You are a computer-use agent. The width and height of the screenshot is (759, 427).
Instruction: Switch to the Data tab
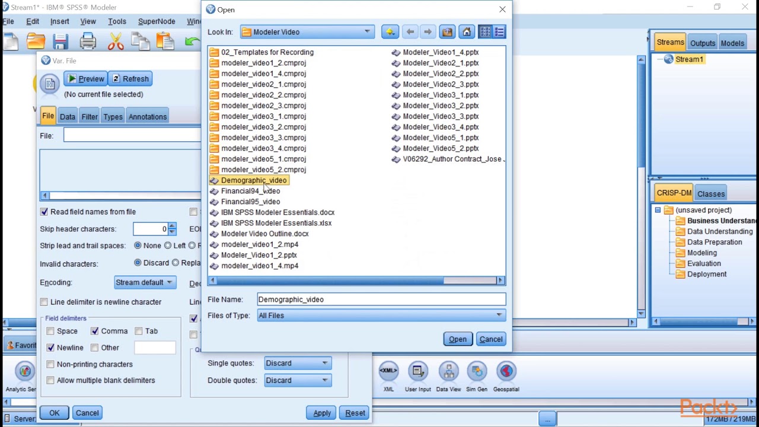click(x=68, y=117)
